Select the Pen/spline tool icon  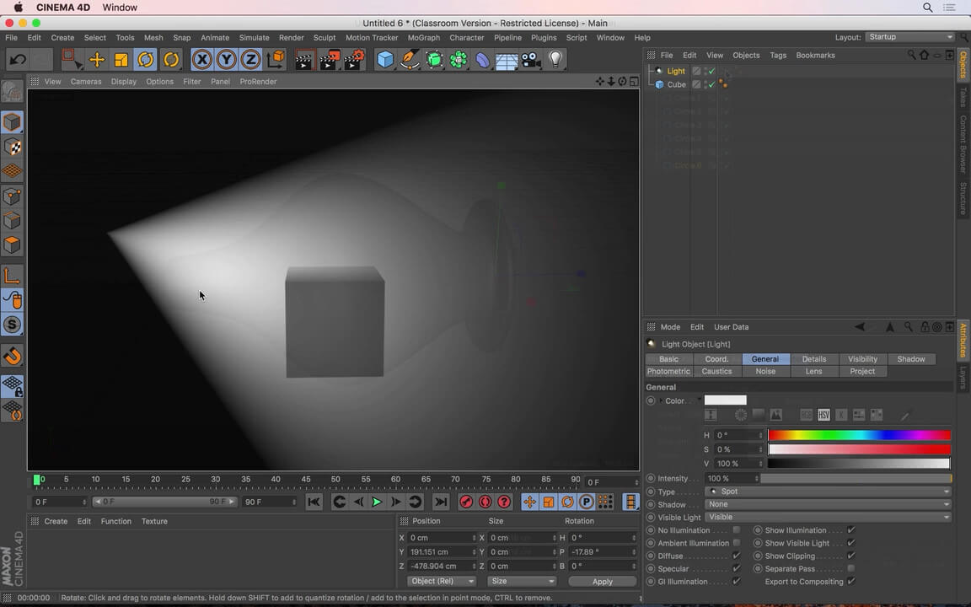[x=409, y=59]
